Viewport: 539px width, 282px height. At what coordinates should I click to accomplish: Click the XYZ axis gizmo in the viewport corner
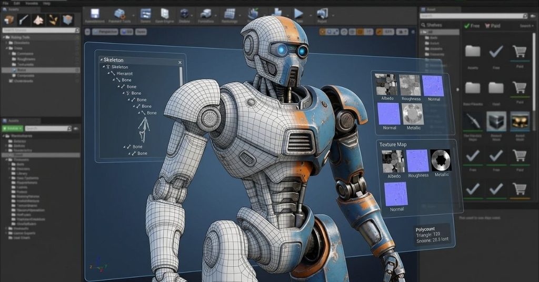pyautogui.click(x=98, y=264)
